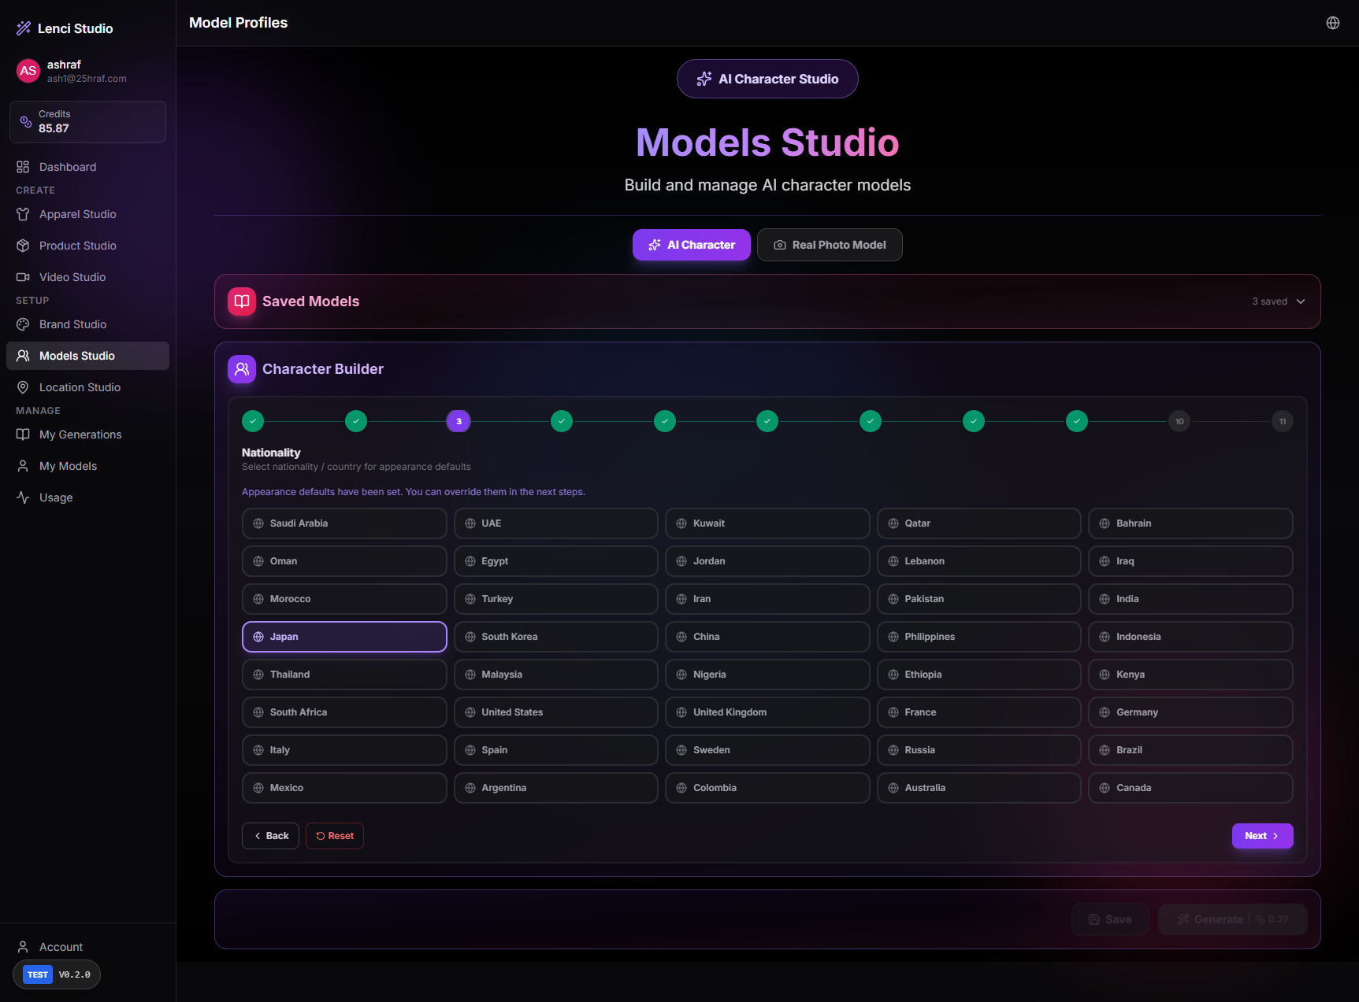The width and height of the screenshot is (1359, 1002).
Task: Pick Brazil as the nationality
Action: (x=1190, y=750)
